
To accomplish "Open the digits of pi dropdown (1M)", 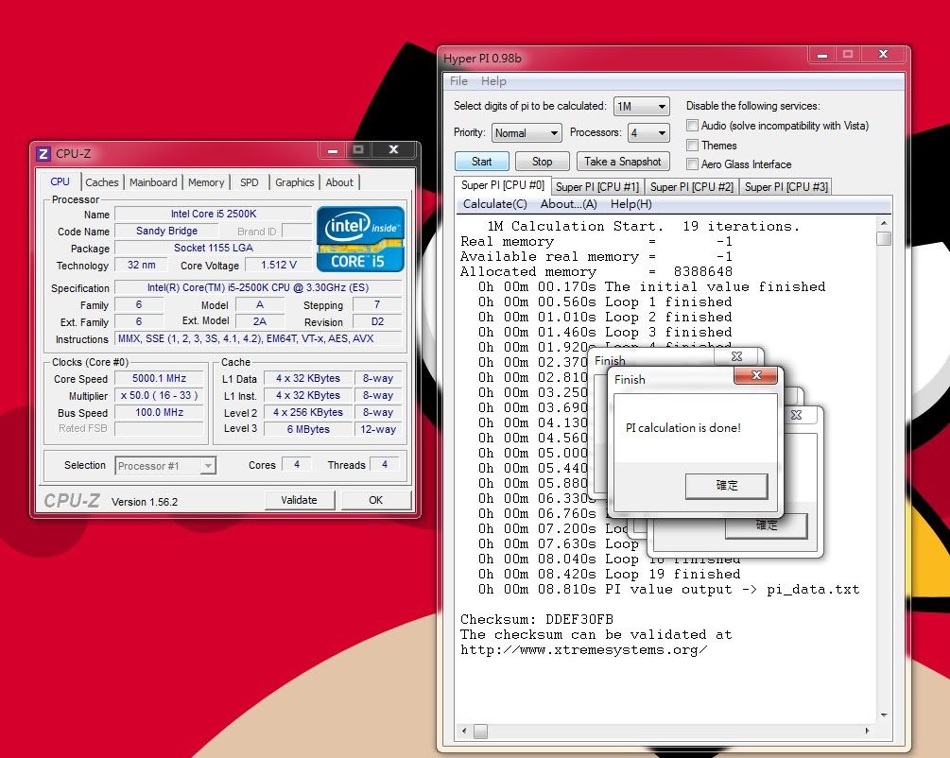I will [641, 107].
